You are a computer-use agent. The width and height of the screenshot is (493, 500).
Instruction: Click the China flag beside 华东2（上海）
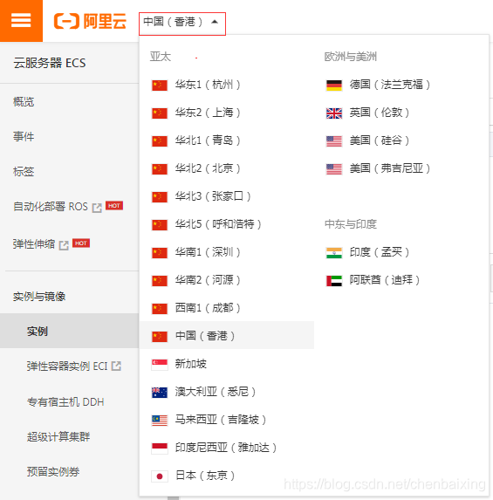click(x=160, y=113)
